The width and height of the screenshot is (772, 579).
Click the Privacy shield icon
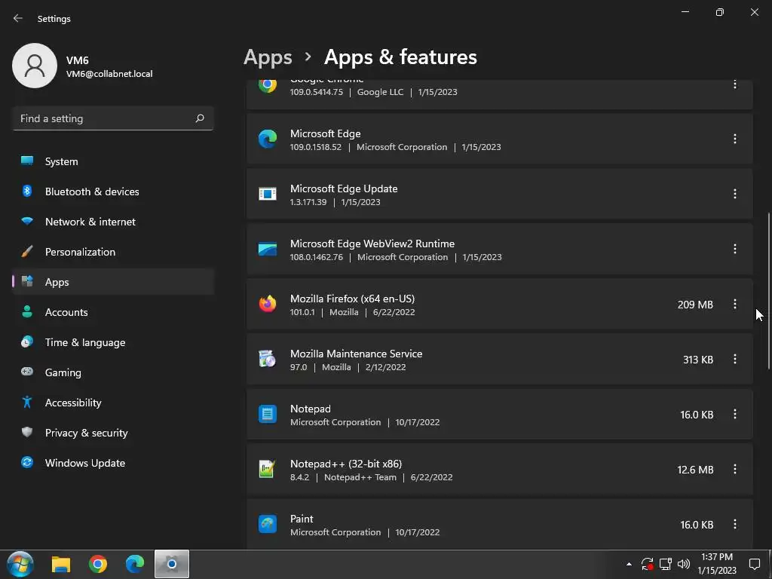(x=27, y=432)
